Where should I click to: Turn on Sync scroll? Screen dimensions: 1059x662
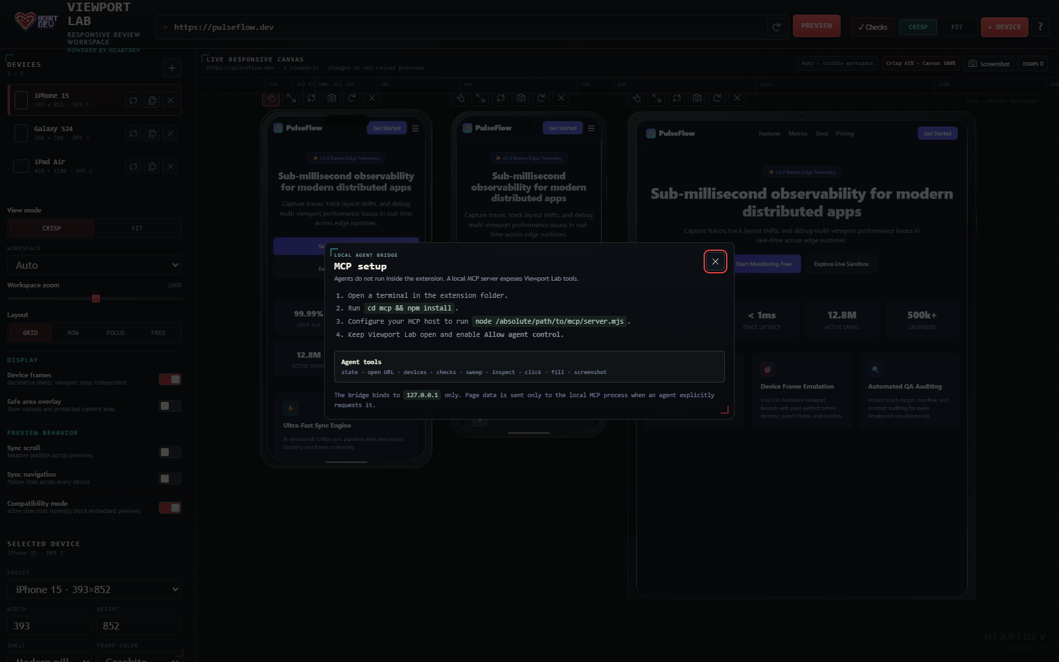(170, 452)
